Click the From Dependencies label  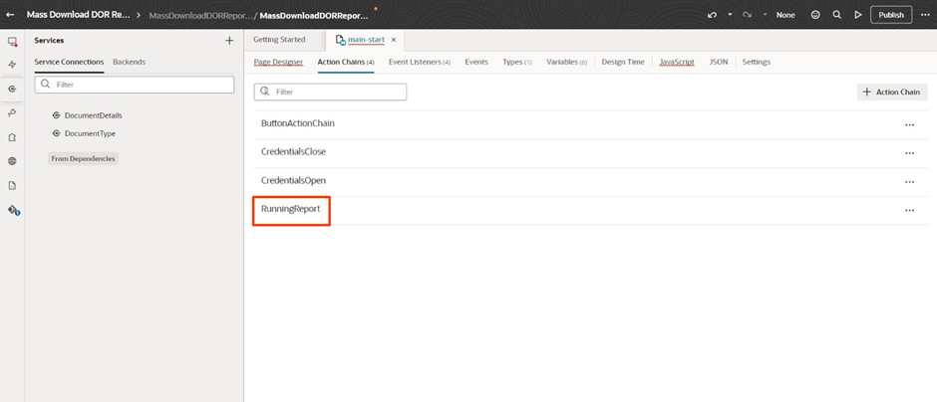83,158
